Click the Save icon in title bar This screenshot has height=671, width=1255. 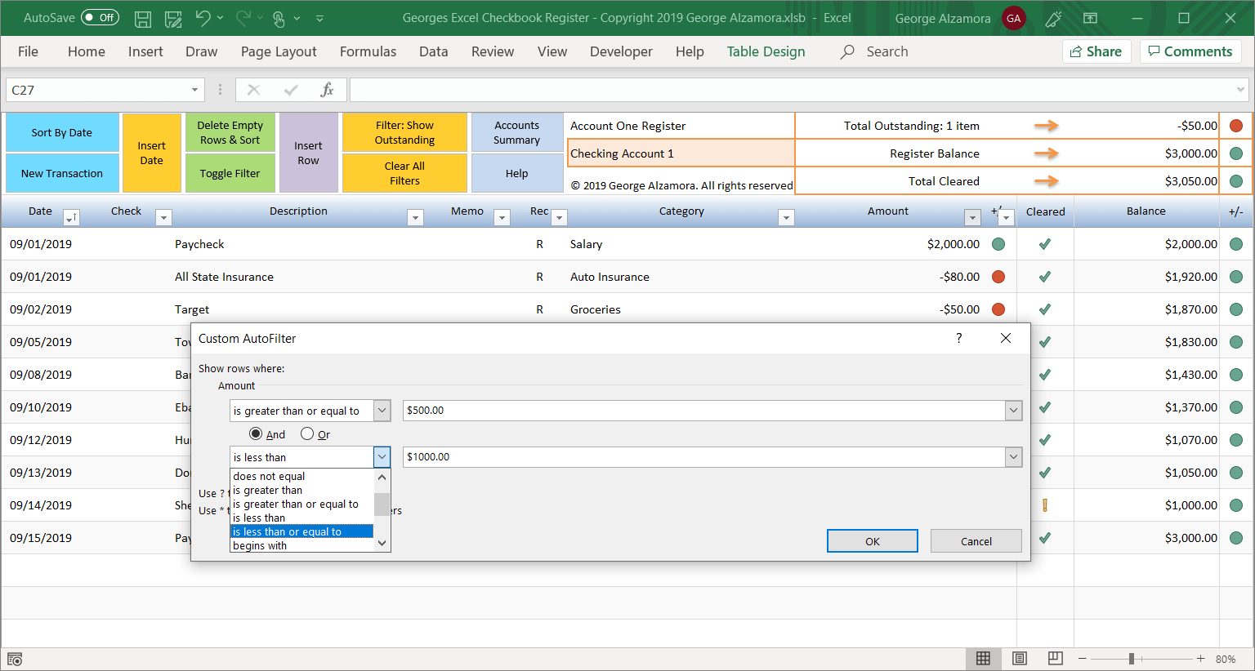143,18
